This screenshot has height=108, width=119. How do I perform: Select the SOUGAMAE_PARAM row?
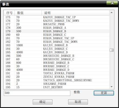click(57, 84)
